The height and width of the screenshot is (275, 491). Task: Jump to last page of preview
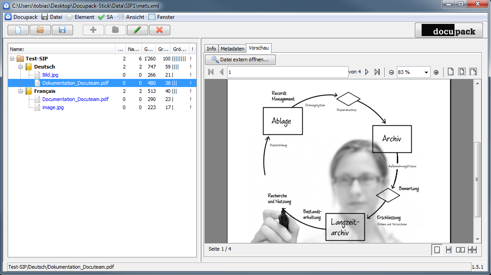377,72
